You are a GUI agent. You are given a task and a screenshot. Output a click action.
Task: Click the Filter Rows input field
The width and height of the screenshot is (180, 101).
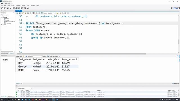(38, 56)
